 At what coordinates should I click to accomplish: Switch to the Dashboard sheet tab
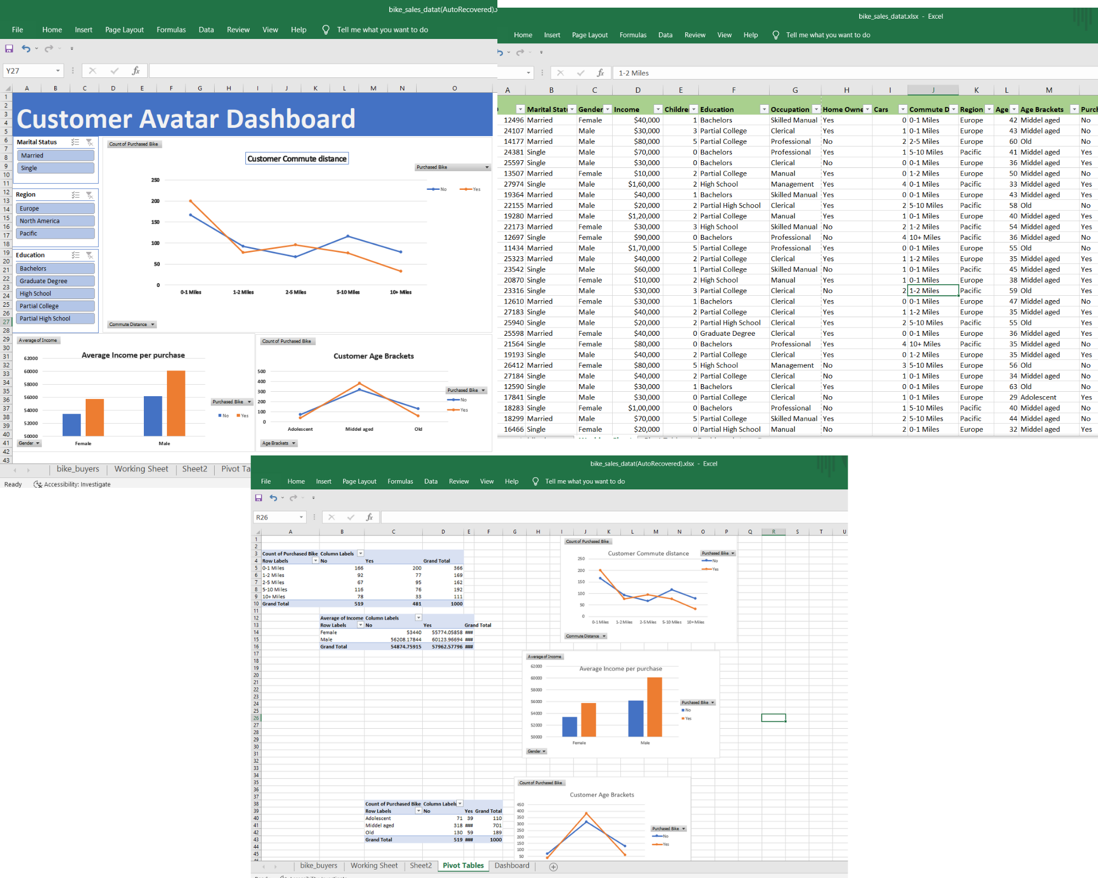point(512,865)
